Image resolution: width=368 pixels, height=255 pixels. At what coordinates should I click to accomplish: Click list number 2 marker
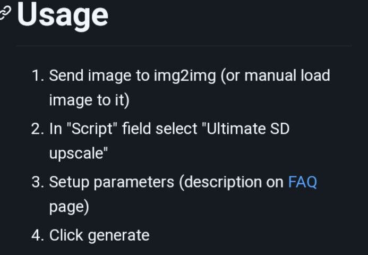pos(37,129)
